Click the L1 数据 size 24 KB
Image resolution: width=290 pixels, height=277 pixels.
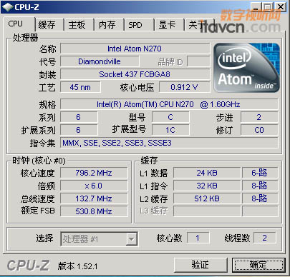point(207,173)
